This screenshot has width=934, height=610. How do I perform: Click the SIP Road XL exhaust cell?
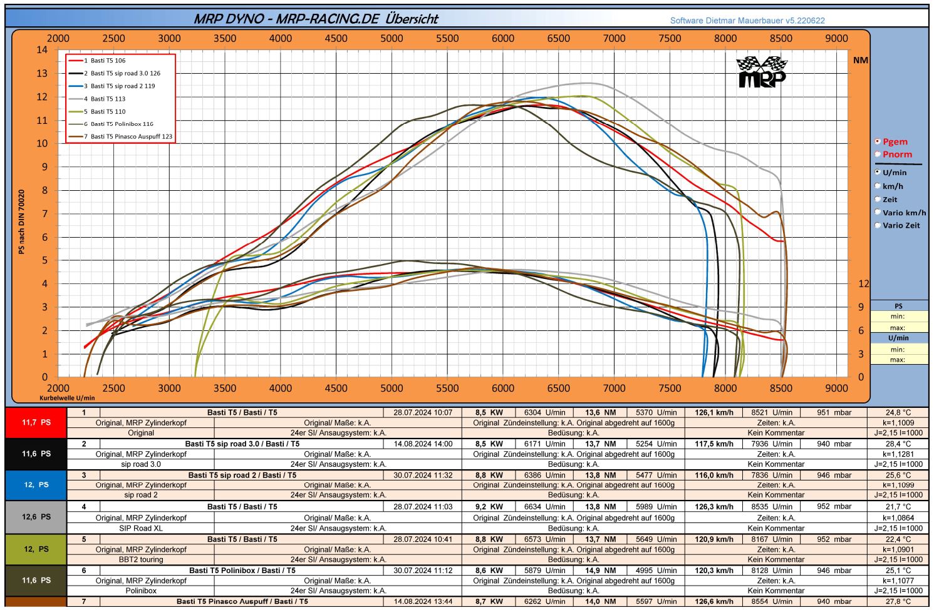(x=141, y=528)
